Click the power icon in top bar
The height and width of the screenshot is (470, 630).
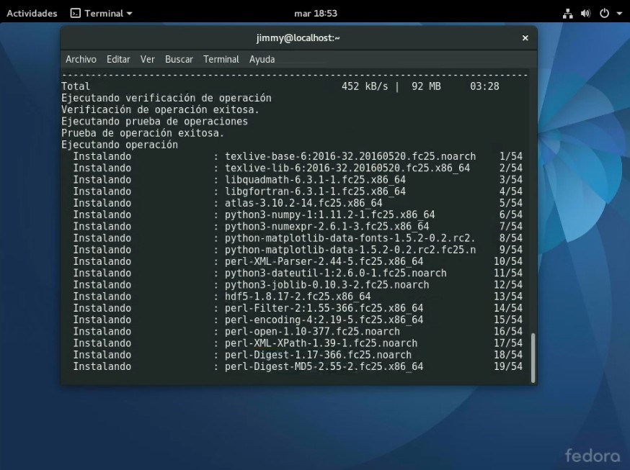(x=603, y=13)
